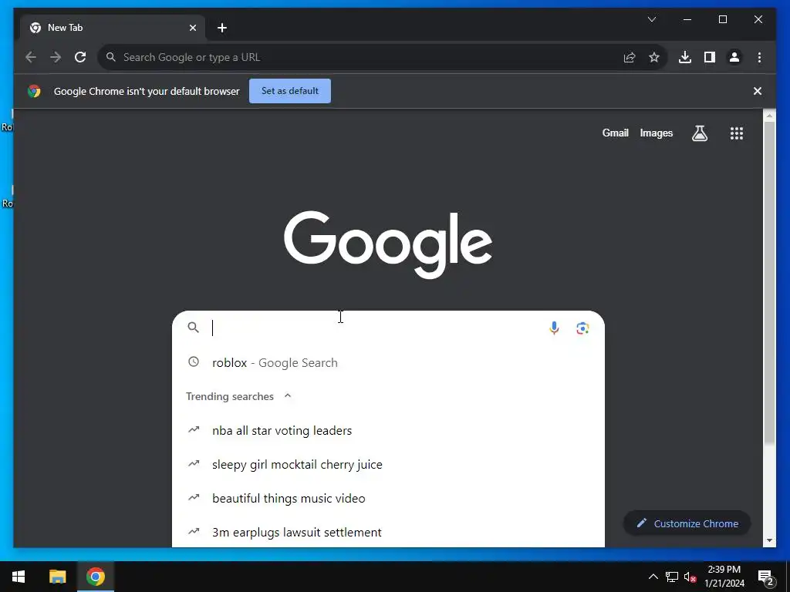The width and height of the screenshot is (790, 592).
Task: Open File Explorer from the taskbar
Action: coord(57,577)
